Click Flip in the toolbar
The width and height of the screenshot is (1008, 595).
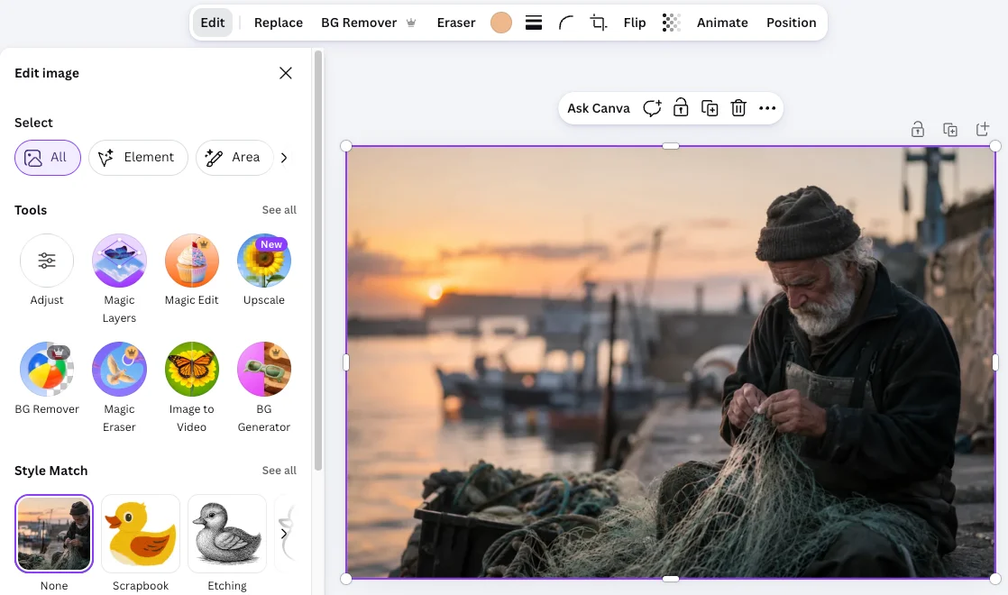click(x=635, y=23)
